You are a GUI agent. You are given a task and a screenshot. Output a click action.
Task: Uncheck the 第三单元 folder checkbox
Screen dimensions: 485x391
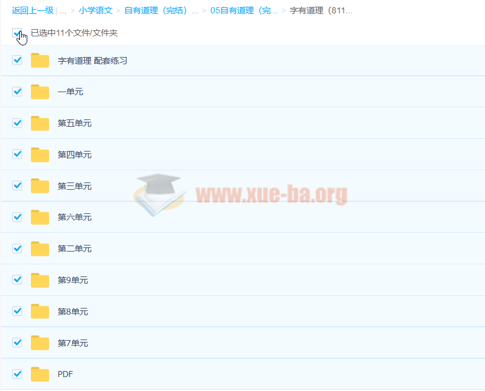[x=18, y=186]
